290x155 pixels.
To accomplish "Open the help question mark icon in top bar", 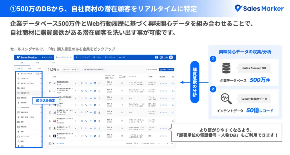I will pyautogui.click(x=161, y=57).
